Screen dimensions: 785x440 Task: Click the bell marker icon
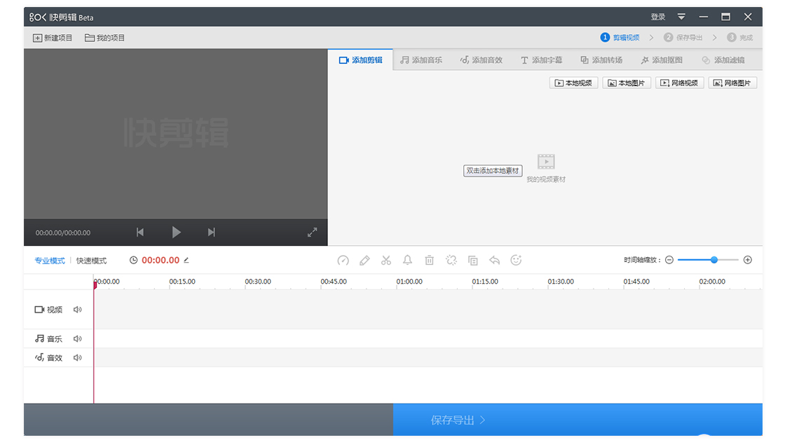(x=407, y=261)
